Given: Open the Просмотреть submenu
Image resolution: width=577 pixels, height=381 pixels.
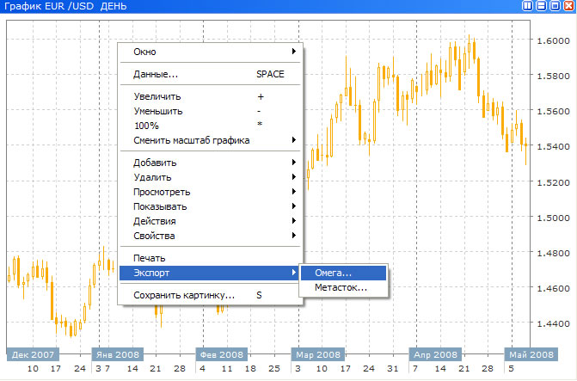Looking at the screenshot, I should [x=212, y=192].
